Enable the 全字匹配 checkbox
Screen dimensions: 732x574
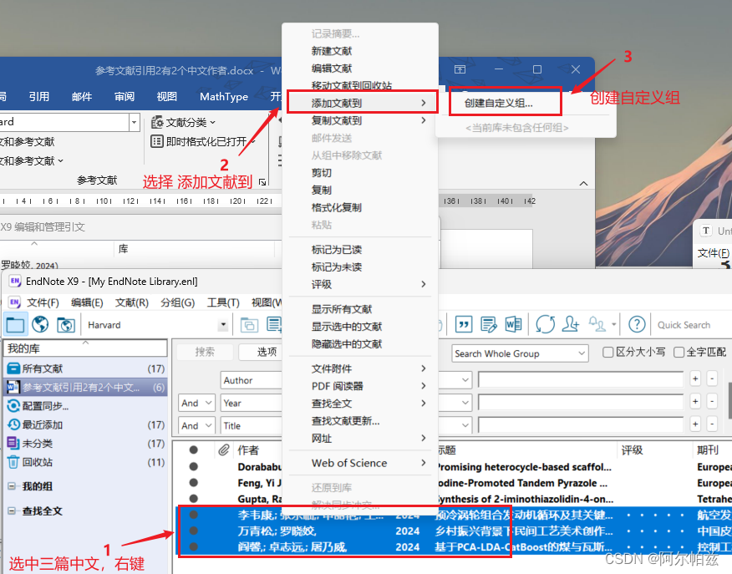[x=679, y=352]
